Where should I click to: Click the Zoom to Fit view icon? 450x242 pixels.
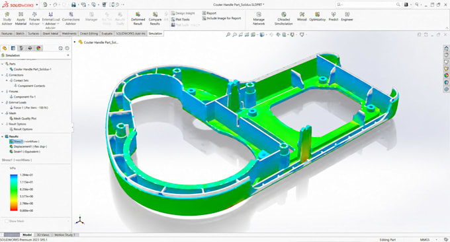pos(228,34)
